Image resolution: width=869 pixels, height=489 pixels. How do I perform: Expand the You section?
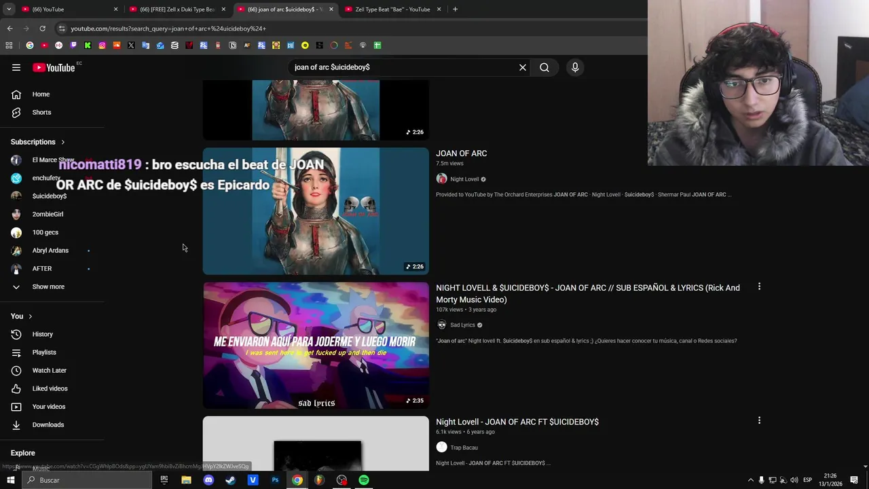coord(22,316)
